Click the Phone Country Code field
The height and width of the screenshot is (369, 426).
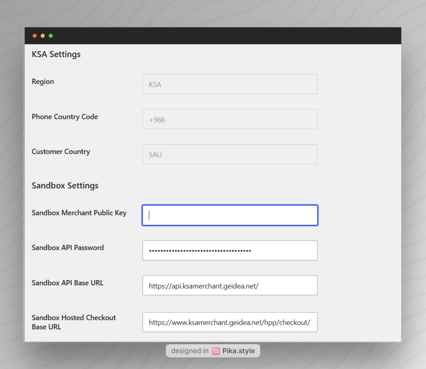pos(230,119)
